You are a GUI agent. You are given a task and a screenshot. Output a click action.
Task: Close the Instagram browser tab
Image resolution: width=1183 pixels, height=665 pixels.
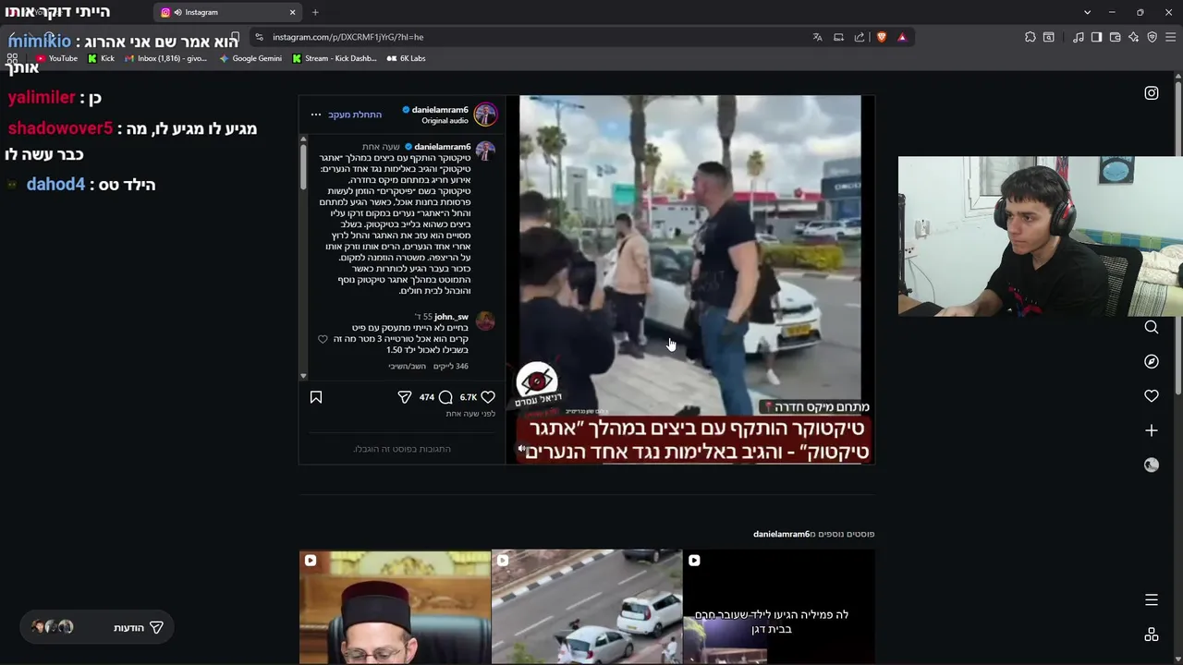tap(293, 12)
